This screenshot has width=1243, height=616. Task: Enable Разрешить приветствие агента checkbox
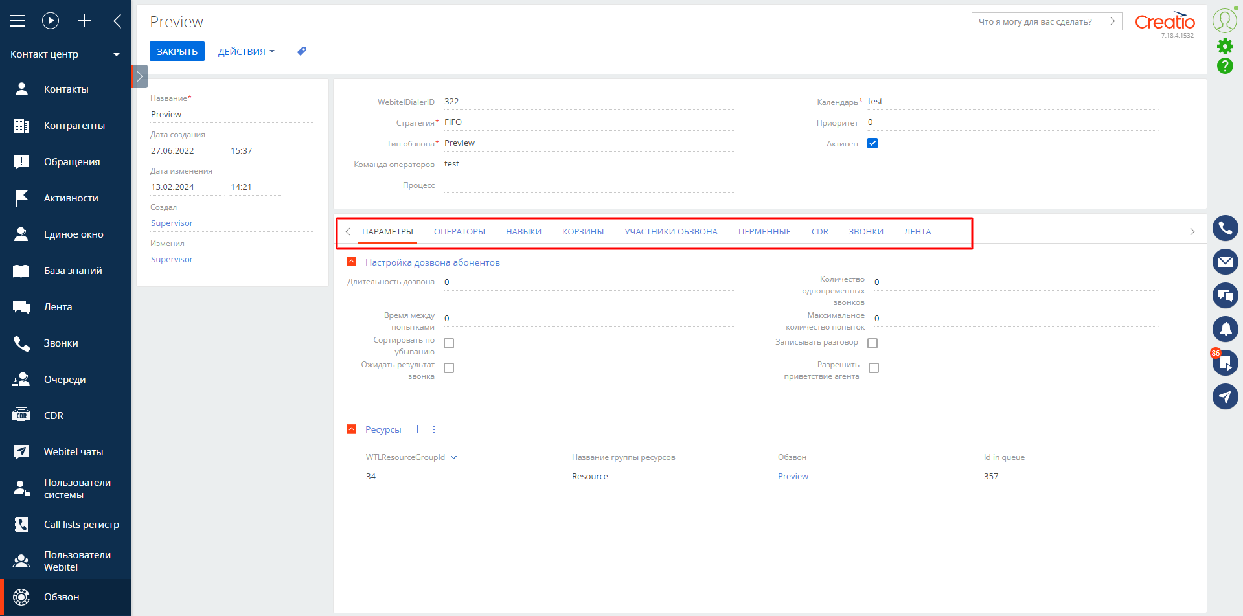pyautogui.click(x=874, y=368)
